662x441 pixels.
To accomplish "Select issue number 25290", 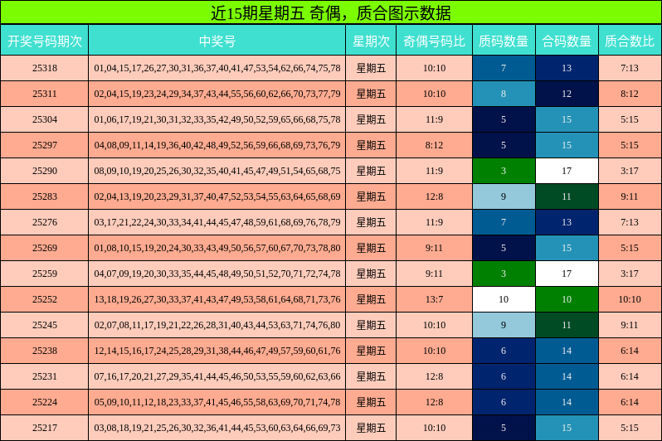I will pyautogui.click(x=44, y=172).
